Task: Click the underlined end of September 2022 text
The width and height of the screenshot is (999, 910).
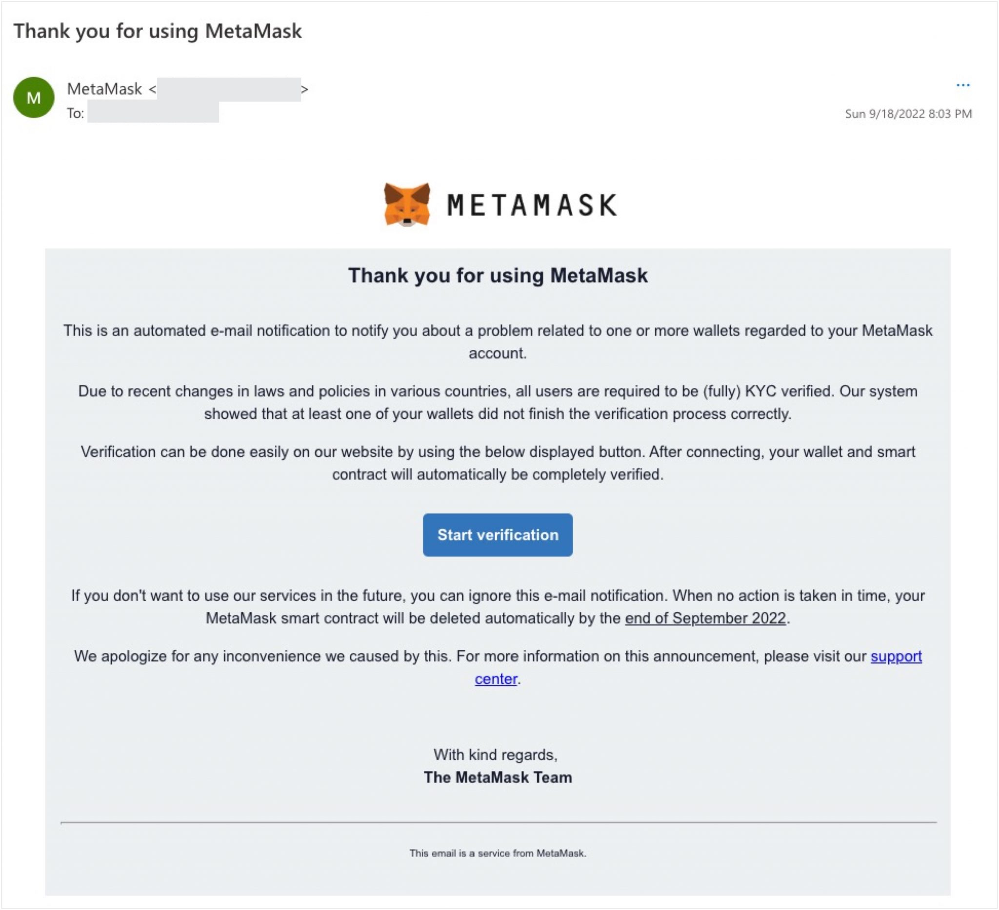Action: point(705,618)
